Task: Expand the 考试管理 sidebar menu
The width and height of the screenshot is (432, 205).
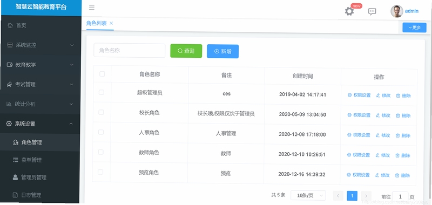Action: coord(40,84)
